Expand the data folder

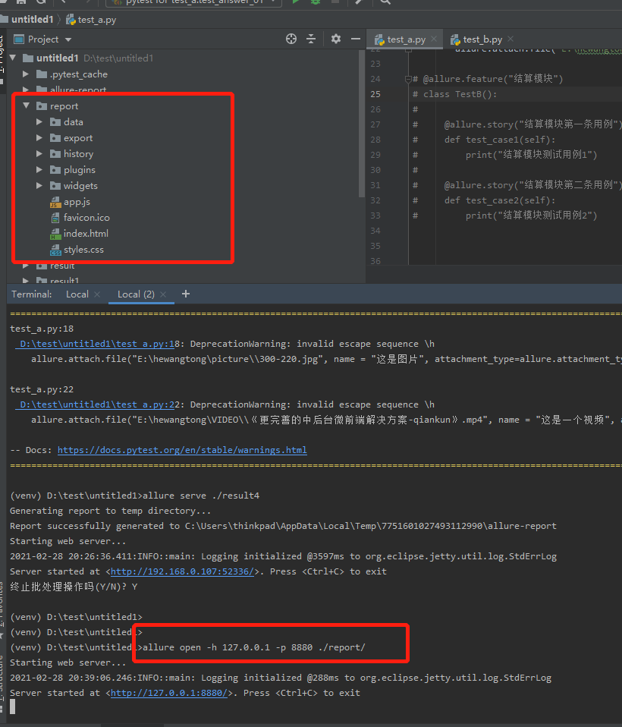coord(39,122)
